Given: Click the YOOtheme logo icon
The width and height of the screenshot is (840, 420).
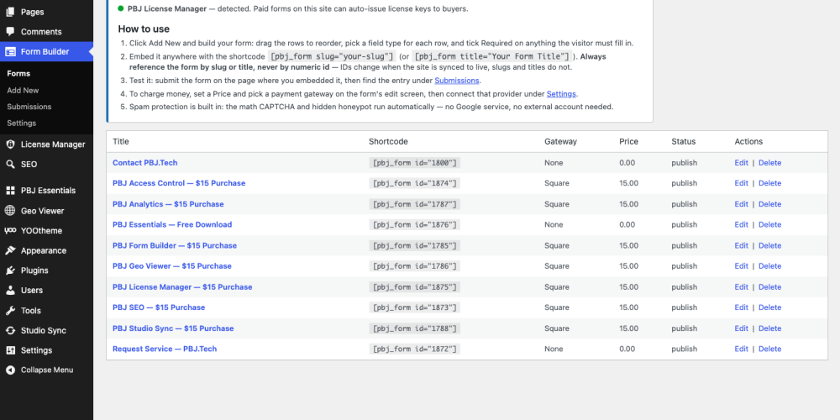Looking at the screenshot, I should tap(10, 231).
